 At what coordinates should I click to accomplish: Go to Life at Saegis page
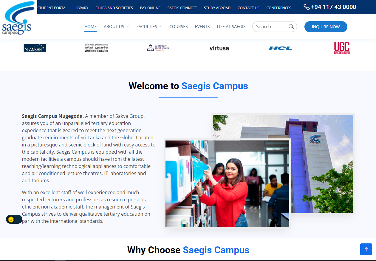coord(231,27)
